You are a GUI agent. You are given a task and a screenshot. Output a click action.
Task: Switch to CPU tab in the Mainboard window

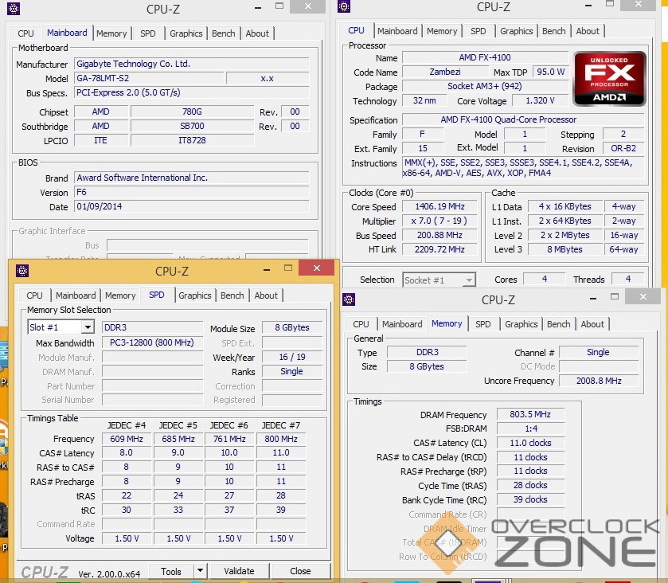click(25, 33)
